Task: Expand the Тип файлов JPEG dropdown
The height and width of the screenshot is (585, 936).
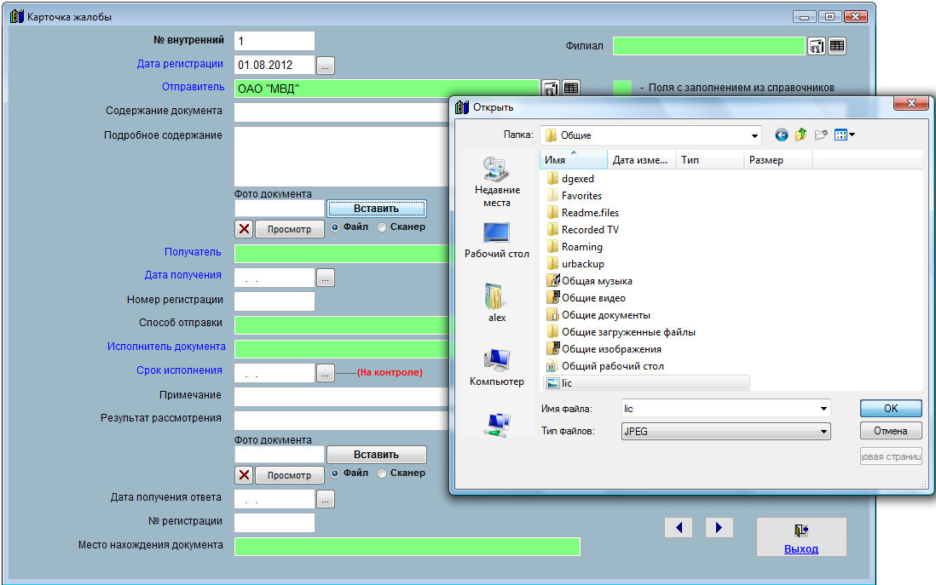Action: coord(823,432)
